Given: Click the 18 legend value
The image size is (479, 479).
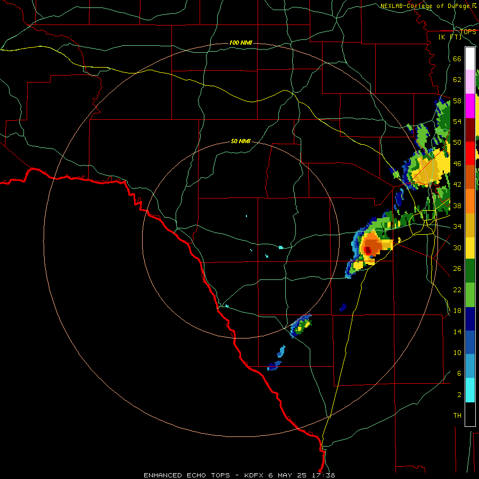Looking at the screenshot, I should click(457, 310).
